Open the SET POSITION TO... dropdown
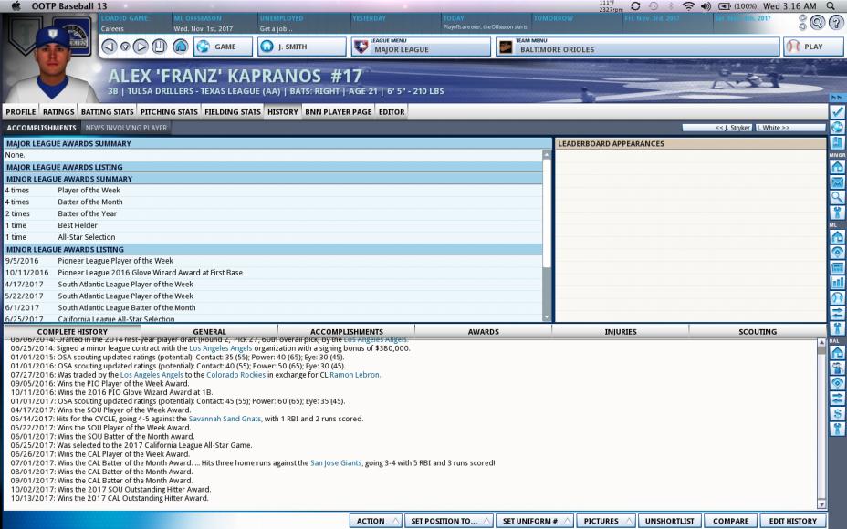This screenshot has width=847, height=529. tap(449, 521)
